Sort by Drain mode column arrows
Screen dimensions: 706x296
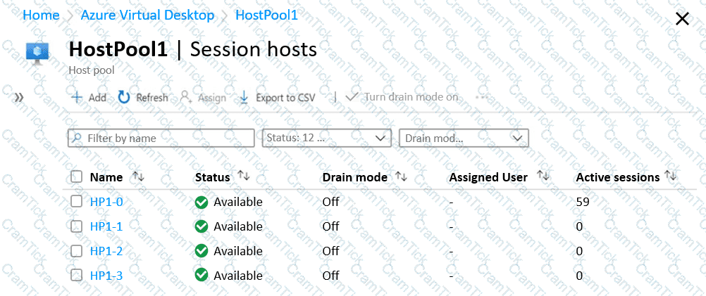pyautogui.click(x=401, y=177)
